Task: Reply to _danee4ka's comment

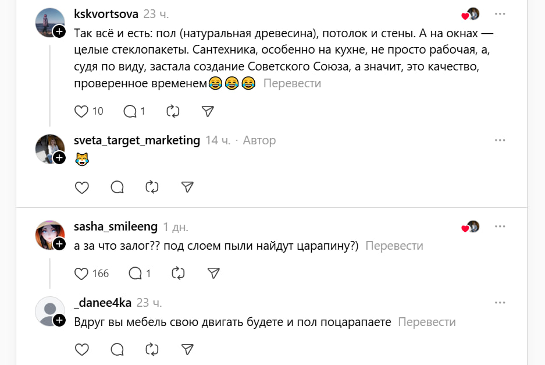Action: click(x=117, y=349)
